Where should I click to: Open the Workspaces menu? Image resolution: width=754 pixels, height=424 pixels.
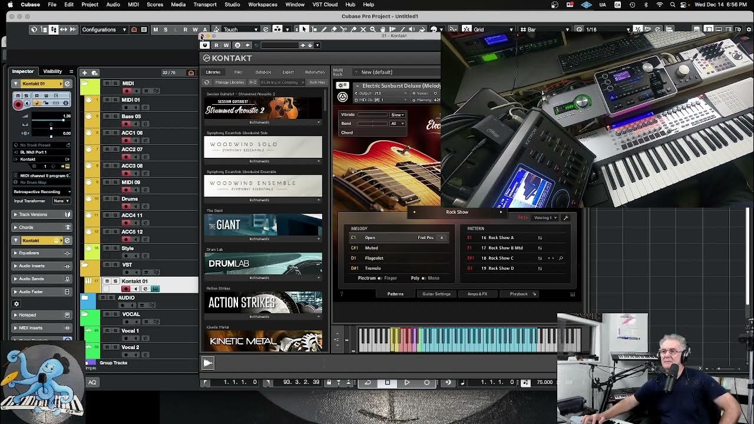tap(263, 5)
